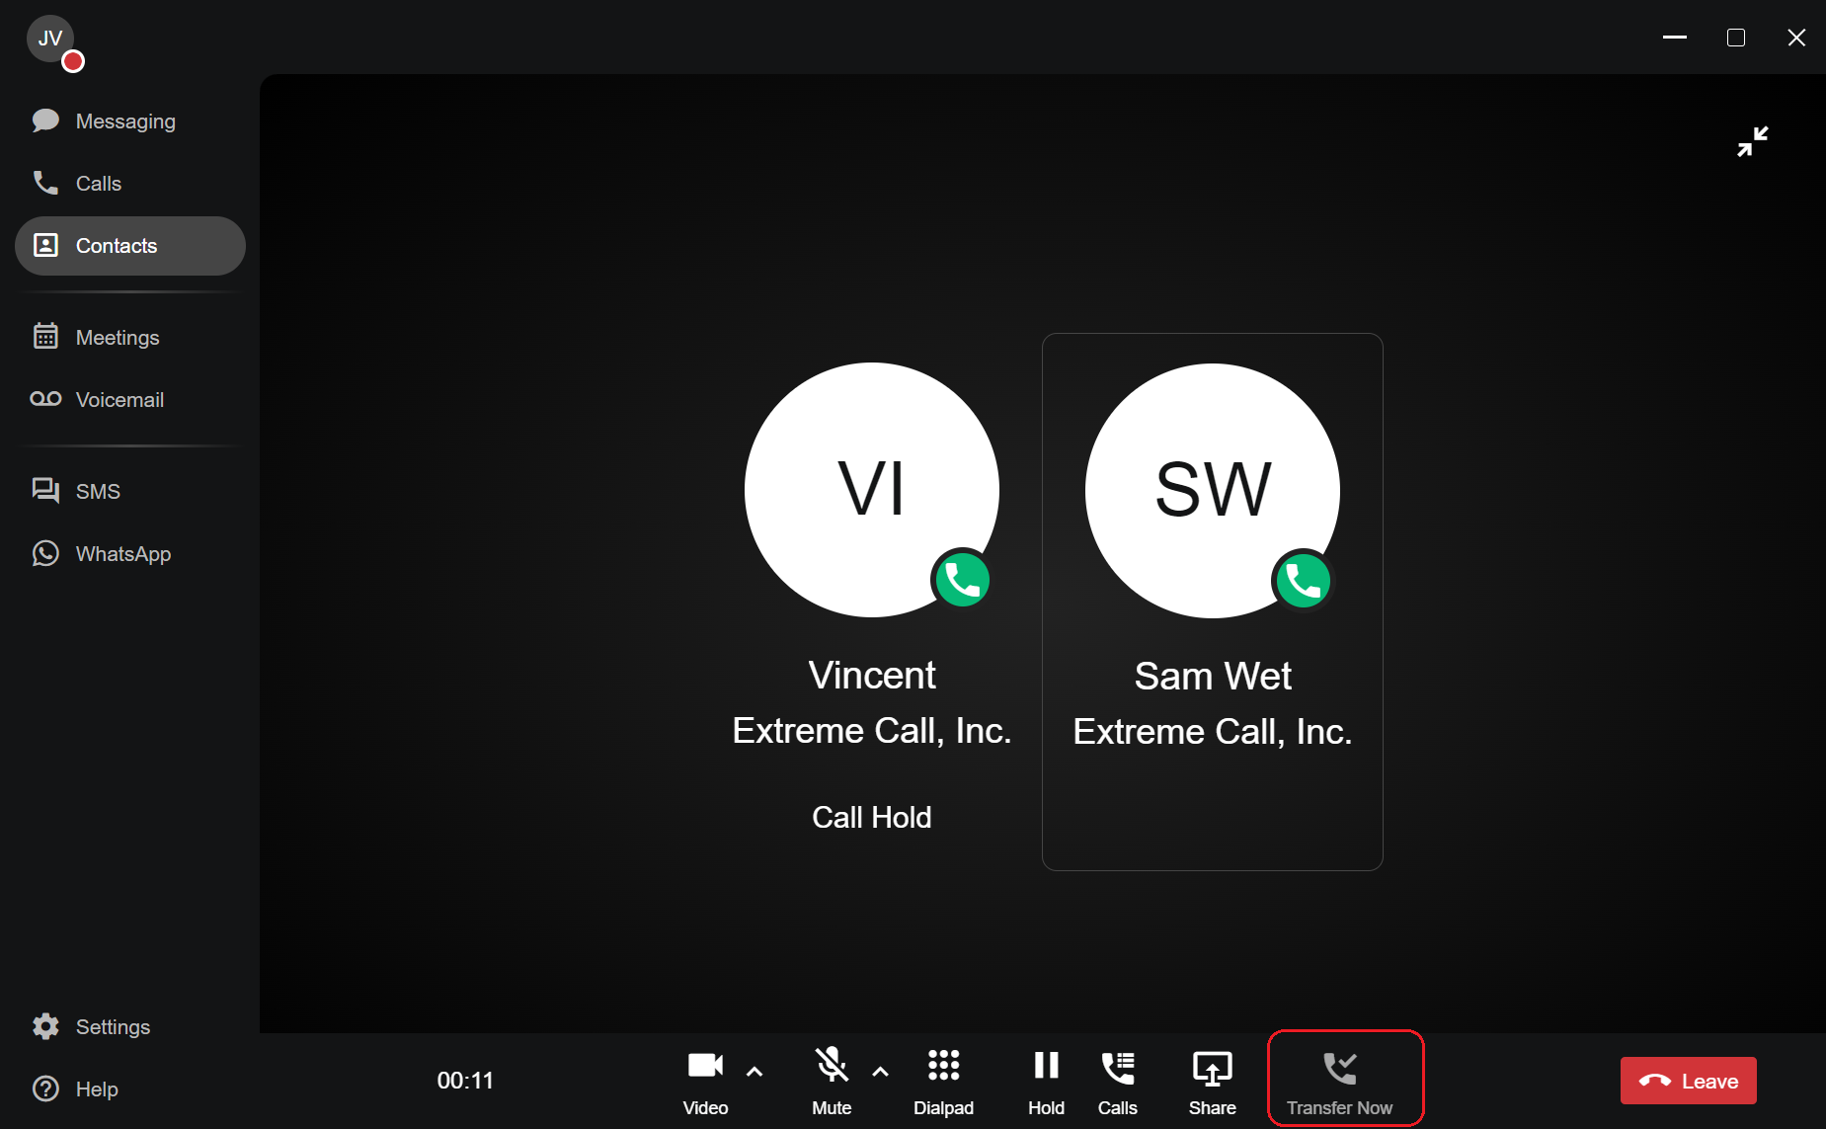Image resolution: width=1826 pixels, height=1129 pixels.
Task: Open the JV profile status menu
Action: [x=51, y=40]
